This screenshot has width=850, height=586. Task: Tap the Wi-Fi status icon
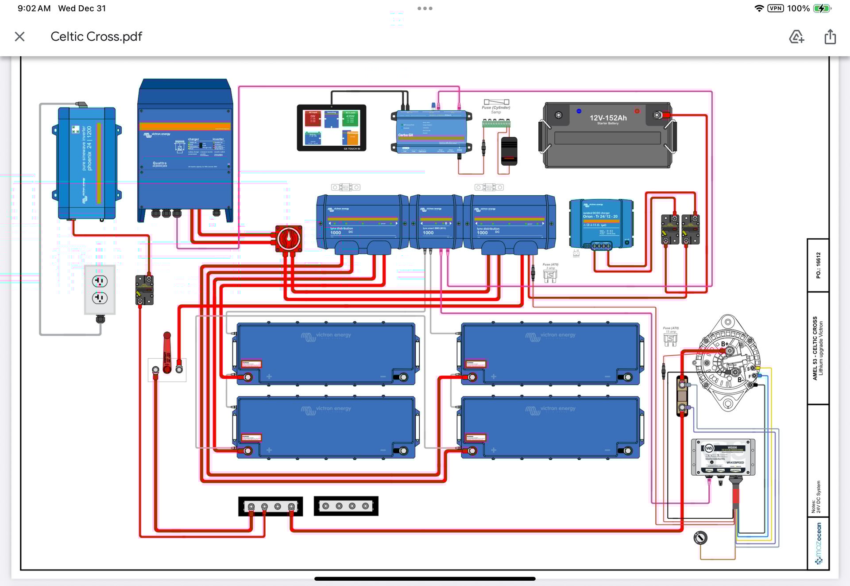[x=759, y=8]
